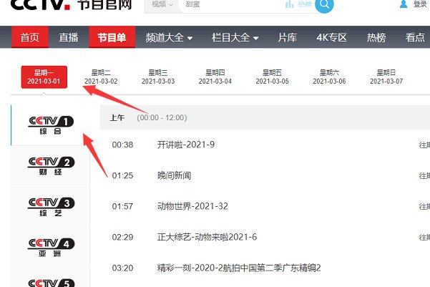Select the CCTV 1 综合 channel logo
This screenshot has width=430, height=287.
click(51, 125)
